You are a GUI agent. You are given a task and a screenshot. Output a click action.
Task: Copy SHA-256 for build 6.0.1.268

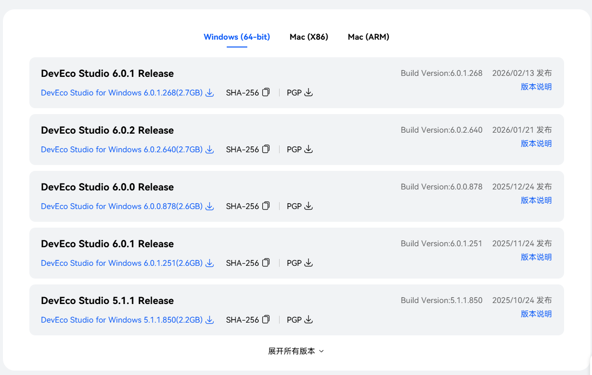coord(266,92)
